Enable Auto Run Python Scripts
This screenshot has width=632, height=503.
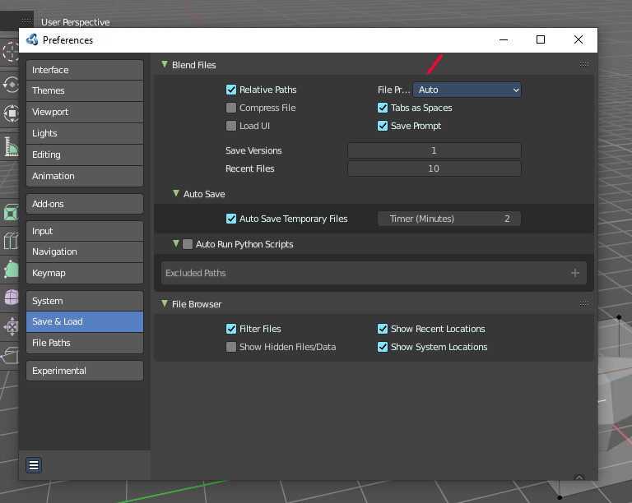[x=188, y=244]
